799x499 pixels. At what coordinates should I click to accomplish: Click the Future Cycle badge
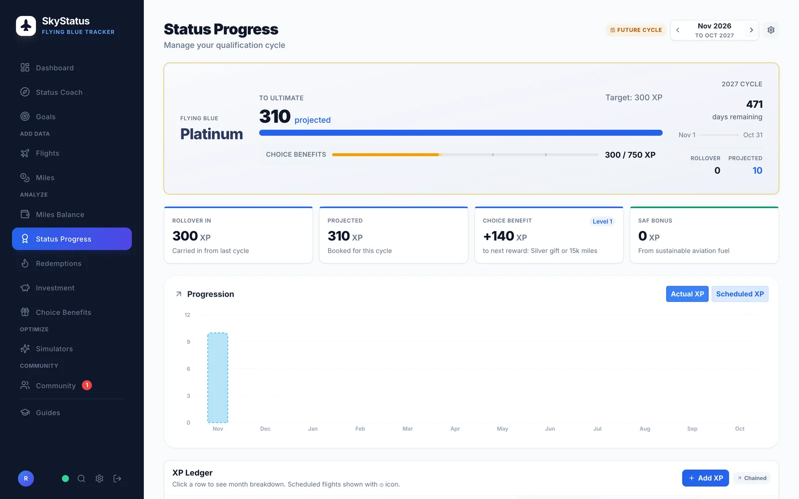[x=636, y=30]
